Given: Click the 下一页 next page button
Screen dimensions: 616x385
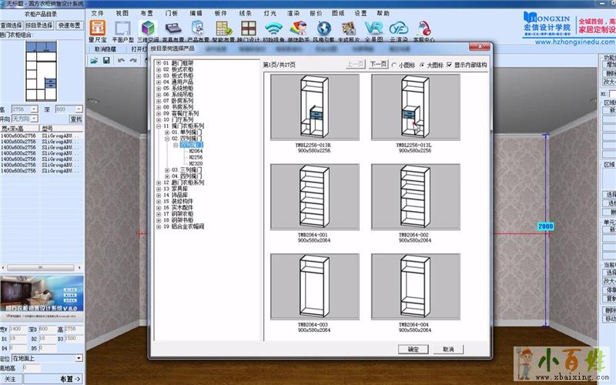Looking at the screenshot, I should [377, 65].
